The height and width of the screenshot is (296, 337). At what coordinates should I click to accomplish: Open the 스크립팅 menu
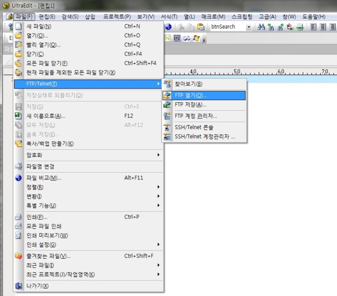[242, 17]
